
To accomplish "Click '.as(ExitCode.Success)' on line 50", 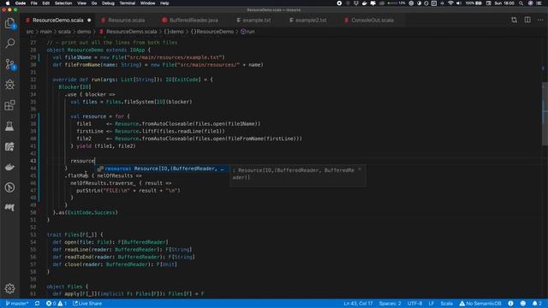I will 86,212.
